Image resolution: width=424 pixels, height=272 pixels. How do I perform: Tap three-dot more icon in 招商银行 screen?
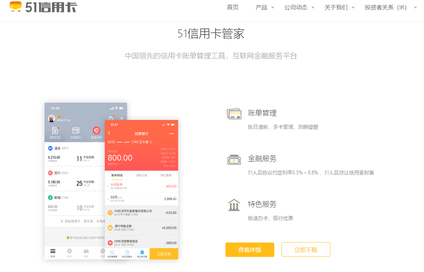coord(172,134)
